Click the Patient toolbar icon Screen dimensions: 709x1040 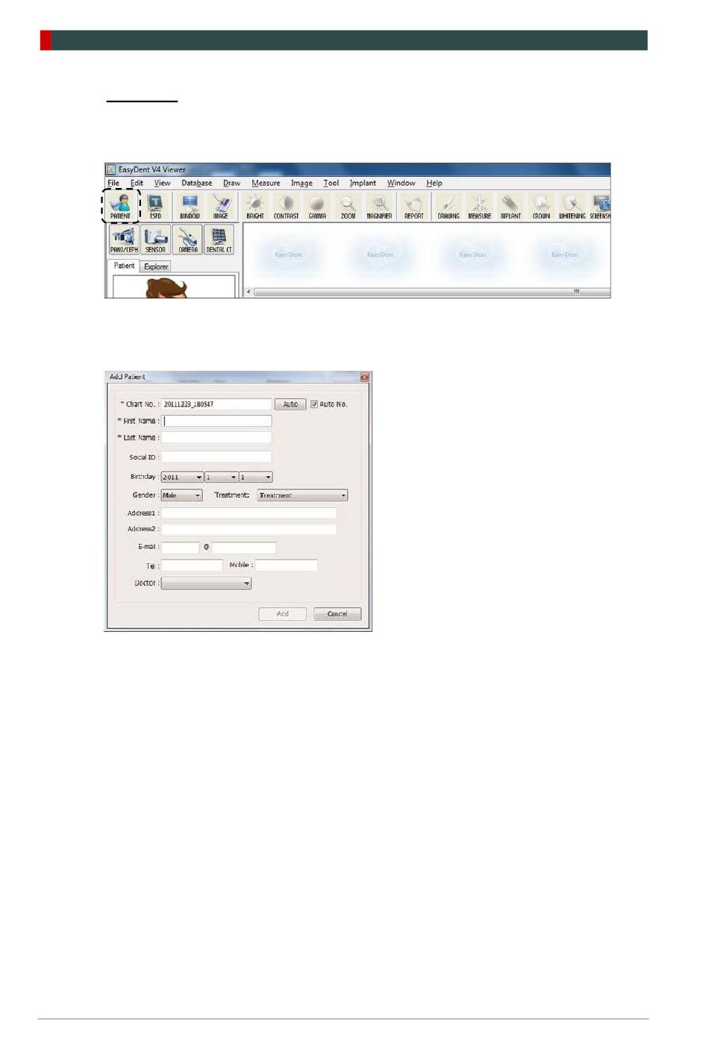120,206
